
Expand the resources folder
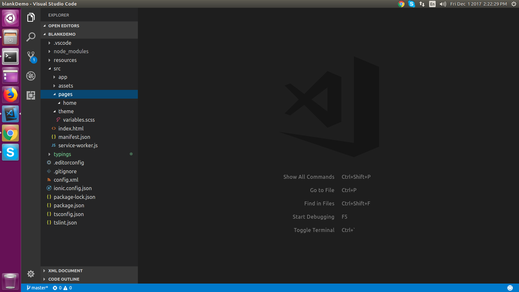[x=89, y=60]
